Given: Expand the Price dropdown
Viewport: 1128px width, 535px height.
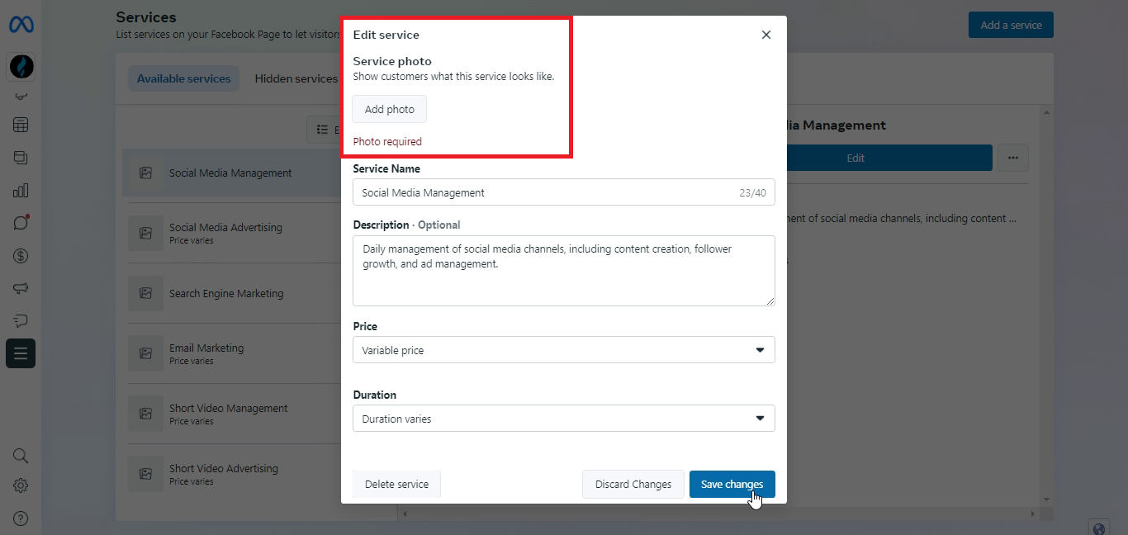Looking at the screenshot, I should 563,350.
